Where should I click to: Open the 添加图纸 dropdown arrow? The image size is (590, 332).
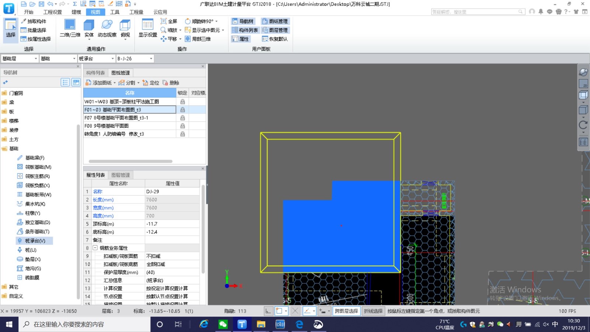[x=115, y=83]
